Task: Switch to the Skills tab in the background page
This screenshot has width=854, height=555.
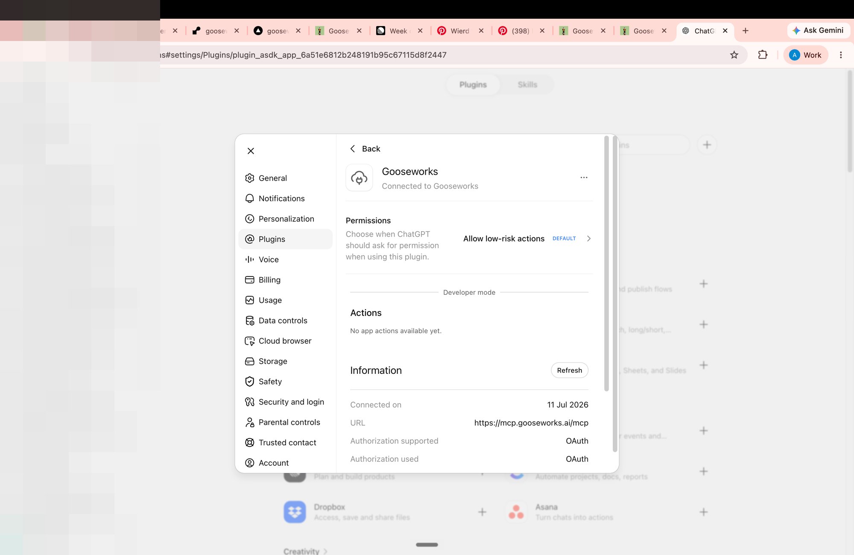Action: [527, 85]
